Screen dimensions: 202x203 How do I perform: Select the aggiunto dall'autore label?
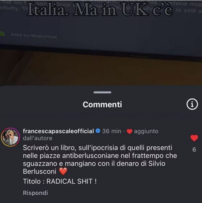(x=91, y=135)
